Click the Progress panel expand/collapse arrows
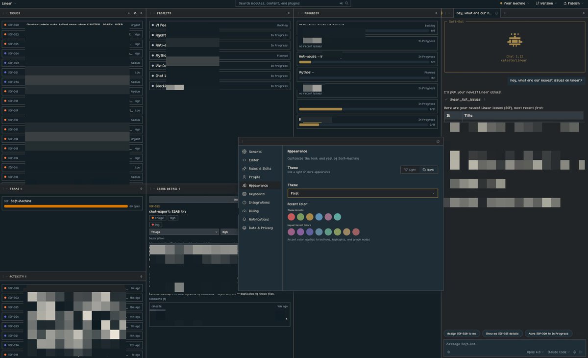The image size is (588, 358). [436, 13]
